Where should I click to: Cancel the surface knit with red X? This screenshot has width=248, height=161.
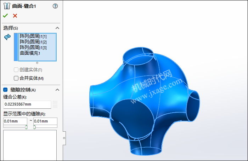point(15,16)
